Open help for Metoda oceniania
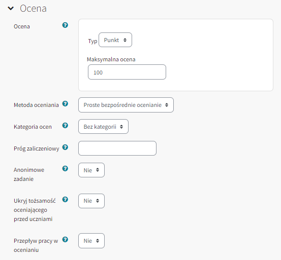 65,103
